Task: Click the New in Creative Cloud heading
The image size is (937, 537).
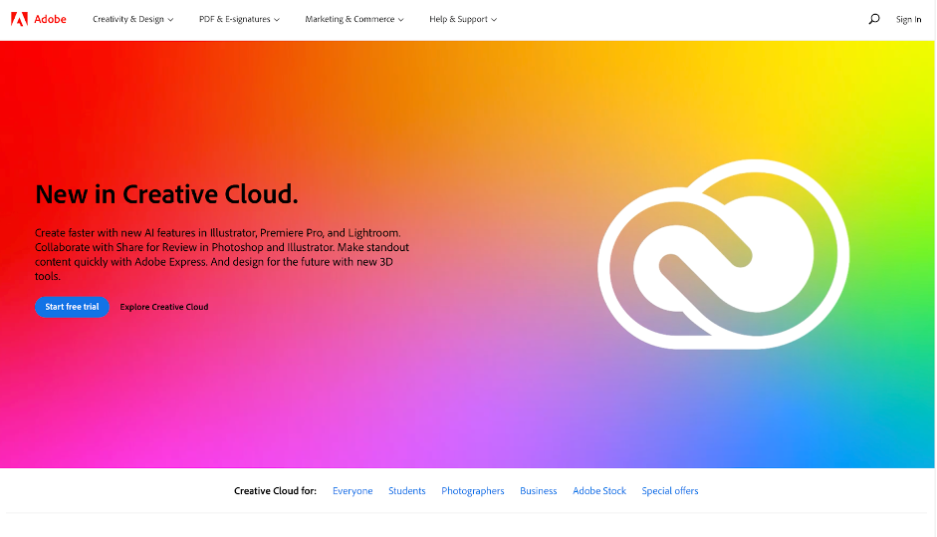Action: click(x=166, y=194)
